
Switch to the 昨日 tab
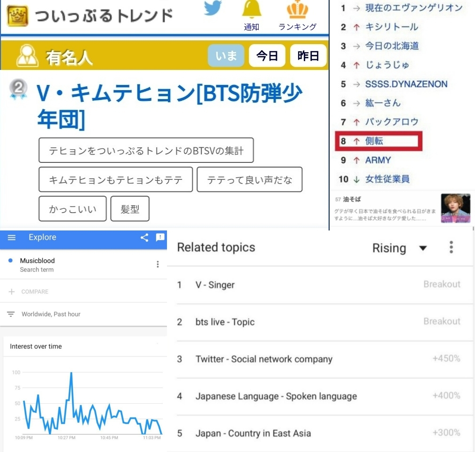[x=309, y=56]
